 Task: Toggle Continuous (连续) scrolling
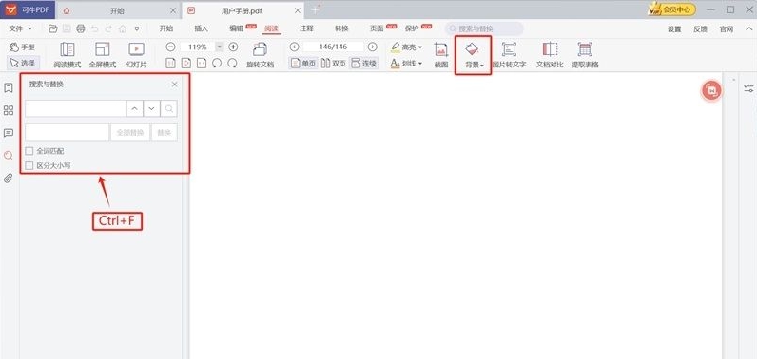[363, 63]
